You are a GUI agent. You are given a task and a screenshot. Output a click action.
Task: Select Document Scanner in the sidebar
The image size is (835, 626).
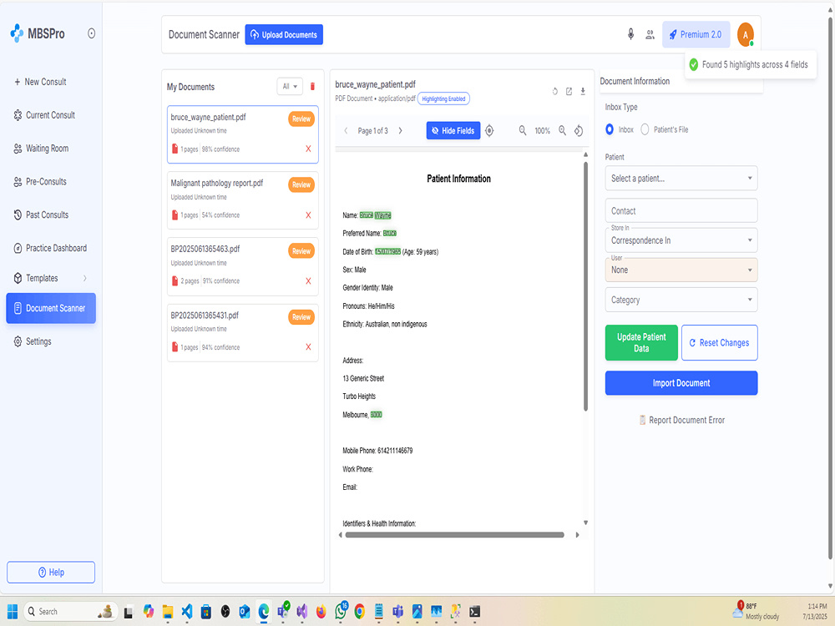51,308
